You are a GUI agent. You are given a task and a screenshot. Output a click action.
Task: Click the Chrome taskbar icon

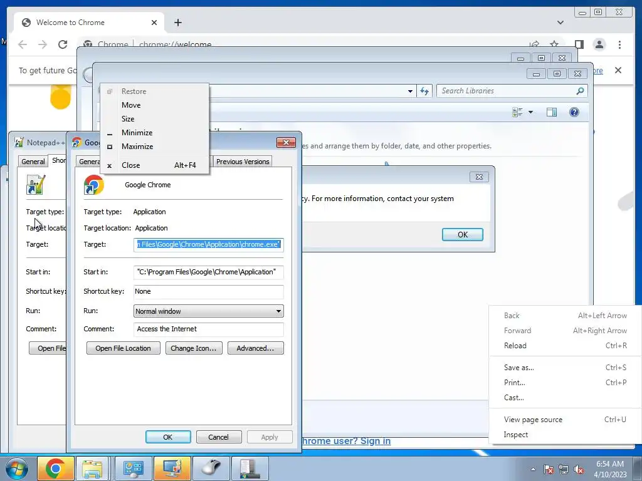[x=56, y=468]
